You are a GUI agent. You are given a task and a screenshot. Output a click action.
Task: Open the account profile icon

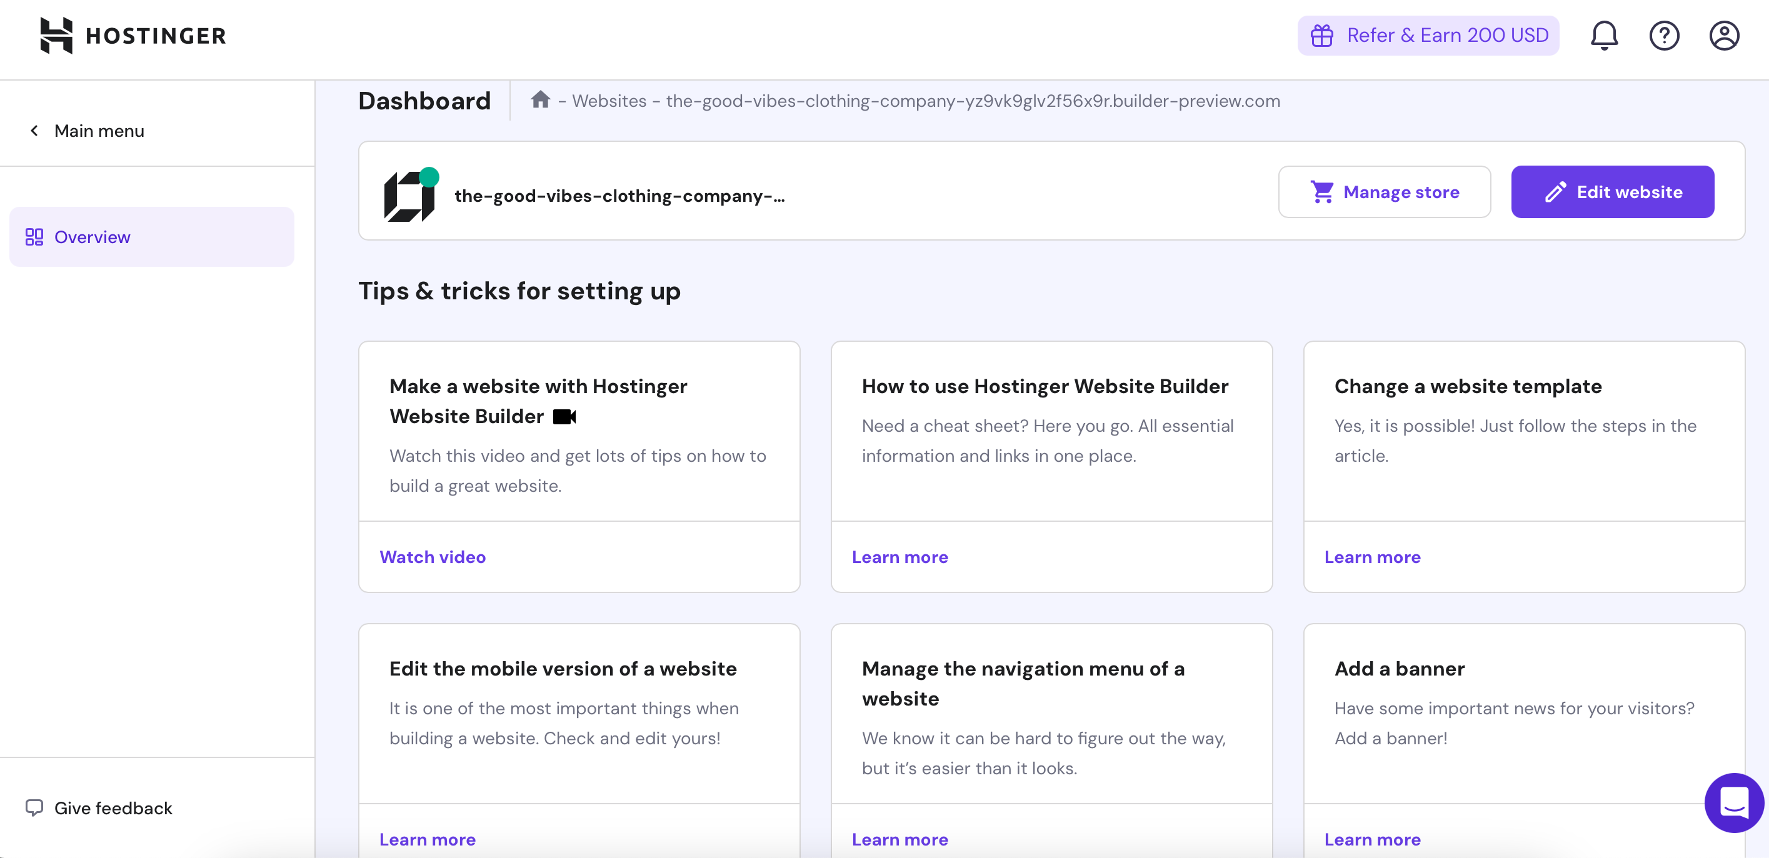(x=1725, y=35)
